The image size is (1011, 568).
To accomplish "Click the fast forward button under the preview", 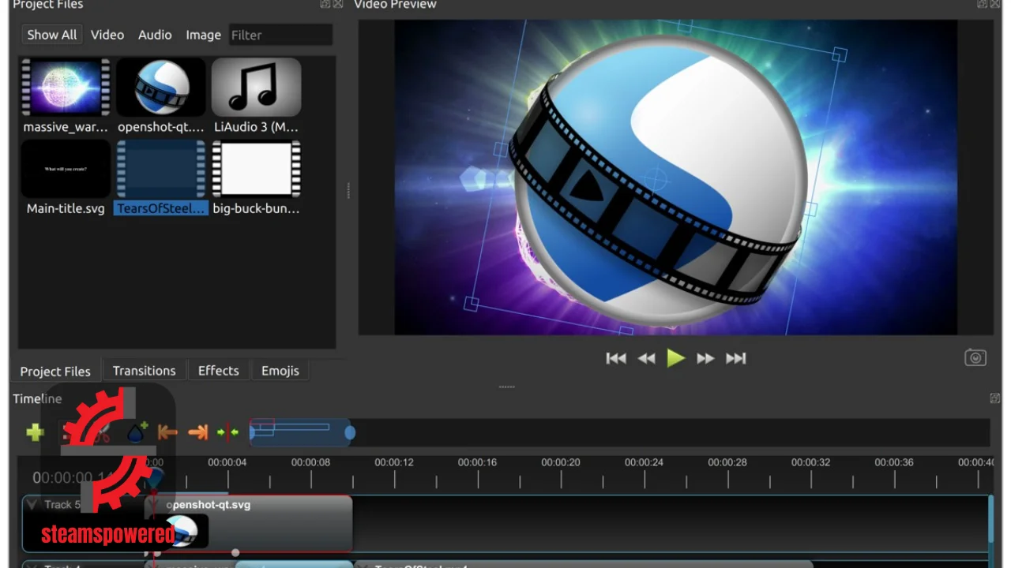I will [x=705, y=358].
